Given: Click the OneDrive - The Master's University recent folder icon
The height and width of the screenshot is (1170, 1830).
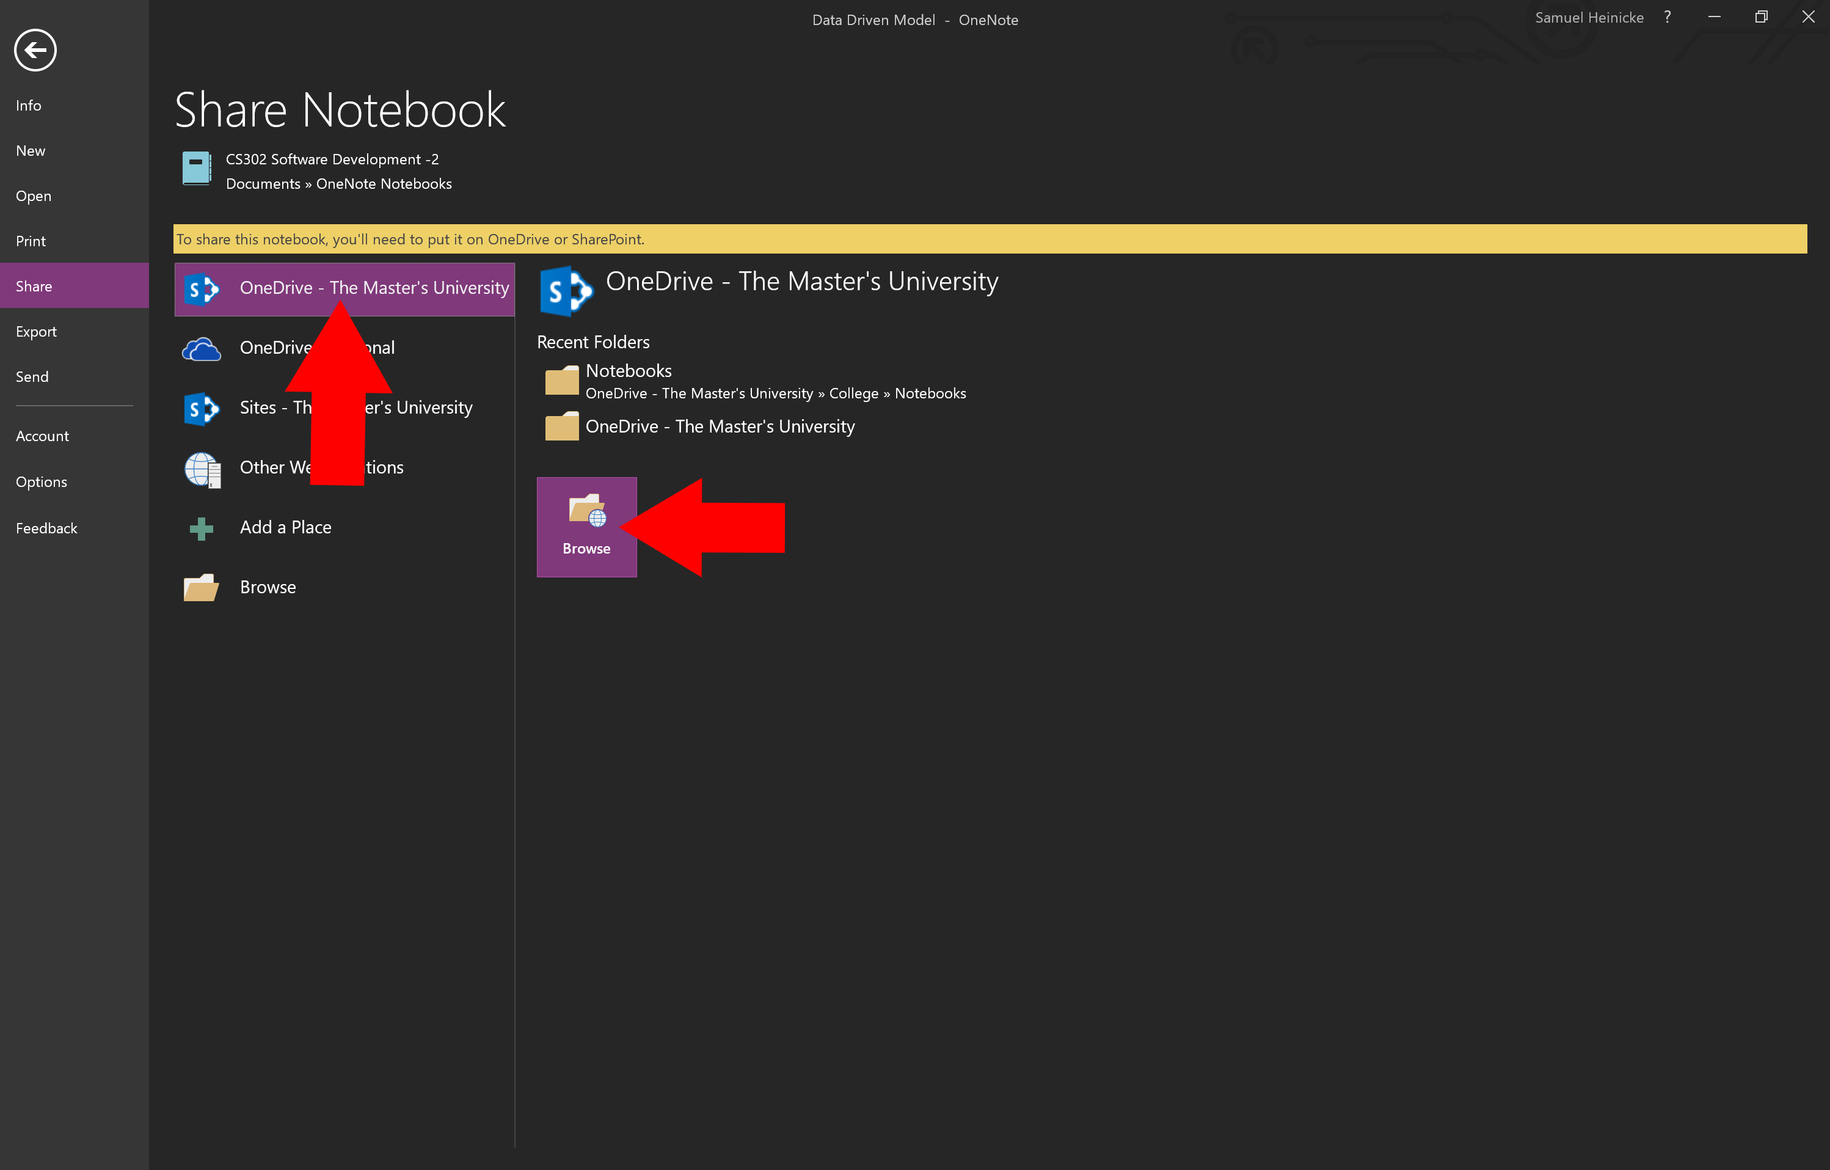Looking at the screenshot, I should tap(561, 426).
